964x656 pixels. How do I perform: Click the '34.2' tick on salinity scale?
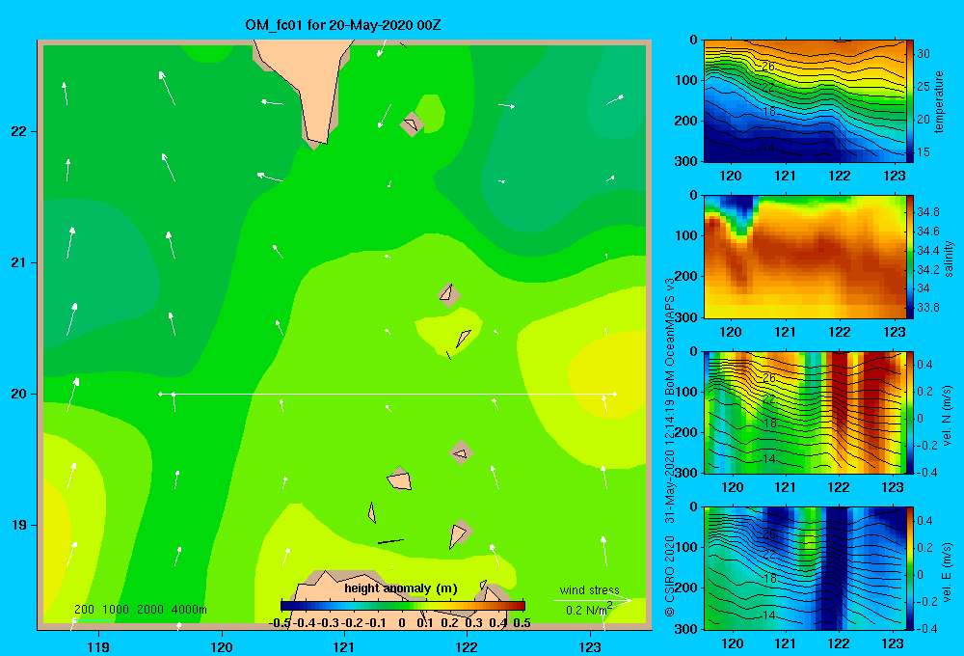(927, 269)
